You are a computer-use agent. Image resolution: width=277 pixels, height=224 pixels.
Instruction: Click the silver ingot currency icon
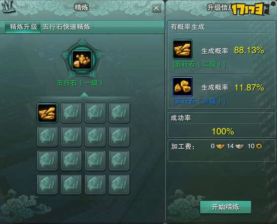[240, 146]
